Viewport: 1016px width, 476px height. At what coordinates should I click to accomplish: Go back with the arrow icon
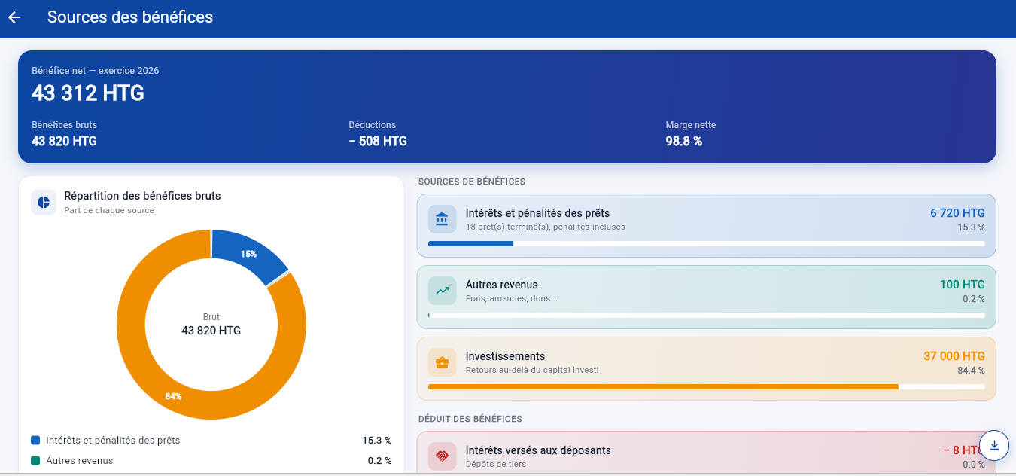tap(14, 17)
